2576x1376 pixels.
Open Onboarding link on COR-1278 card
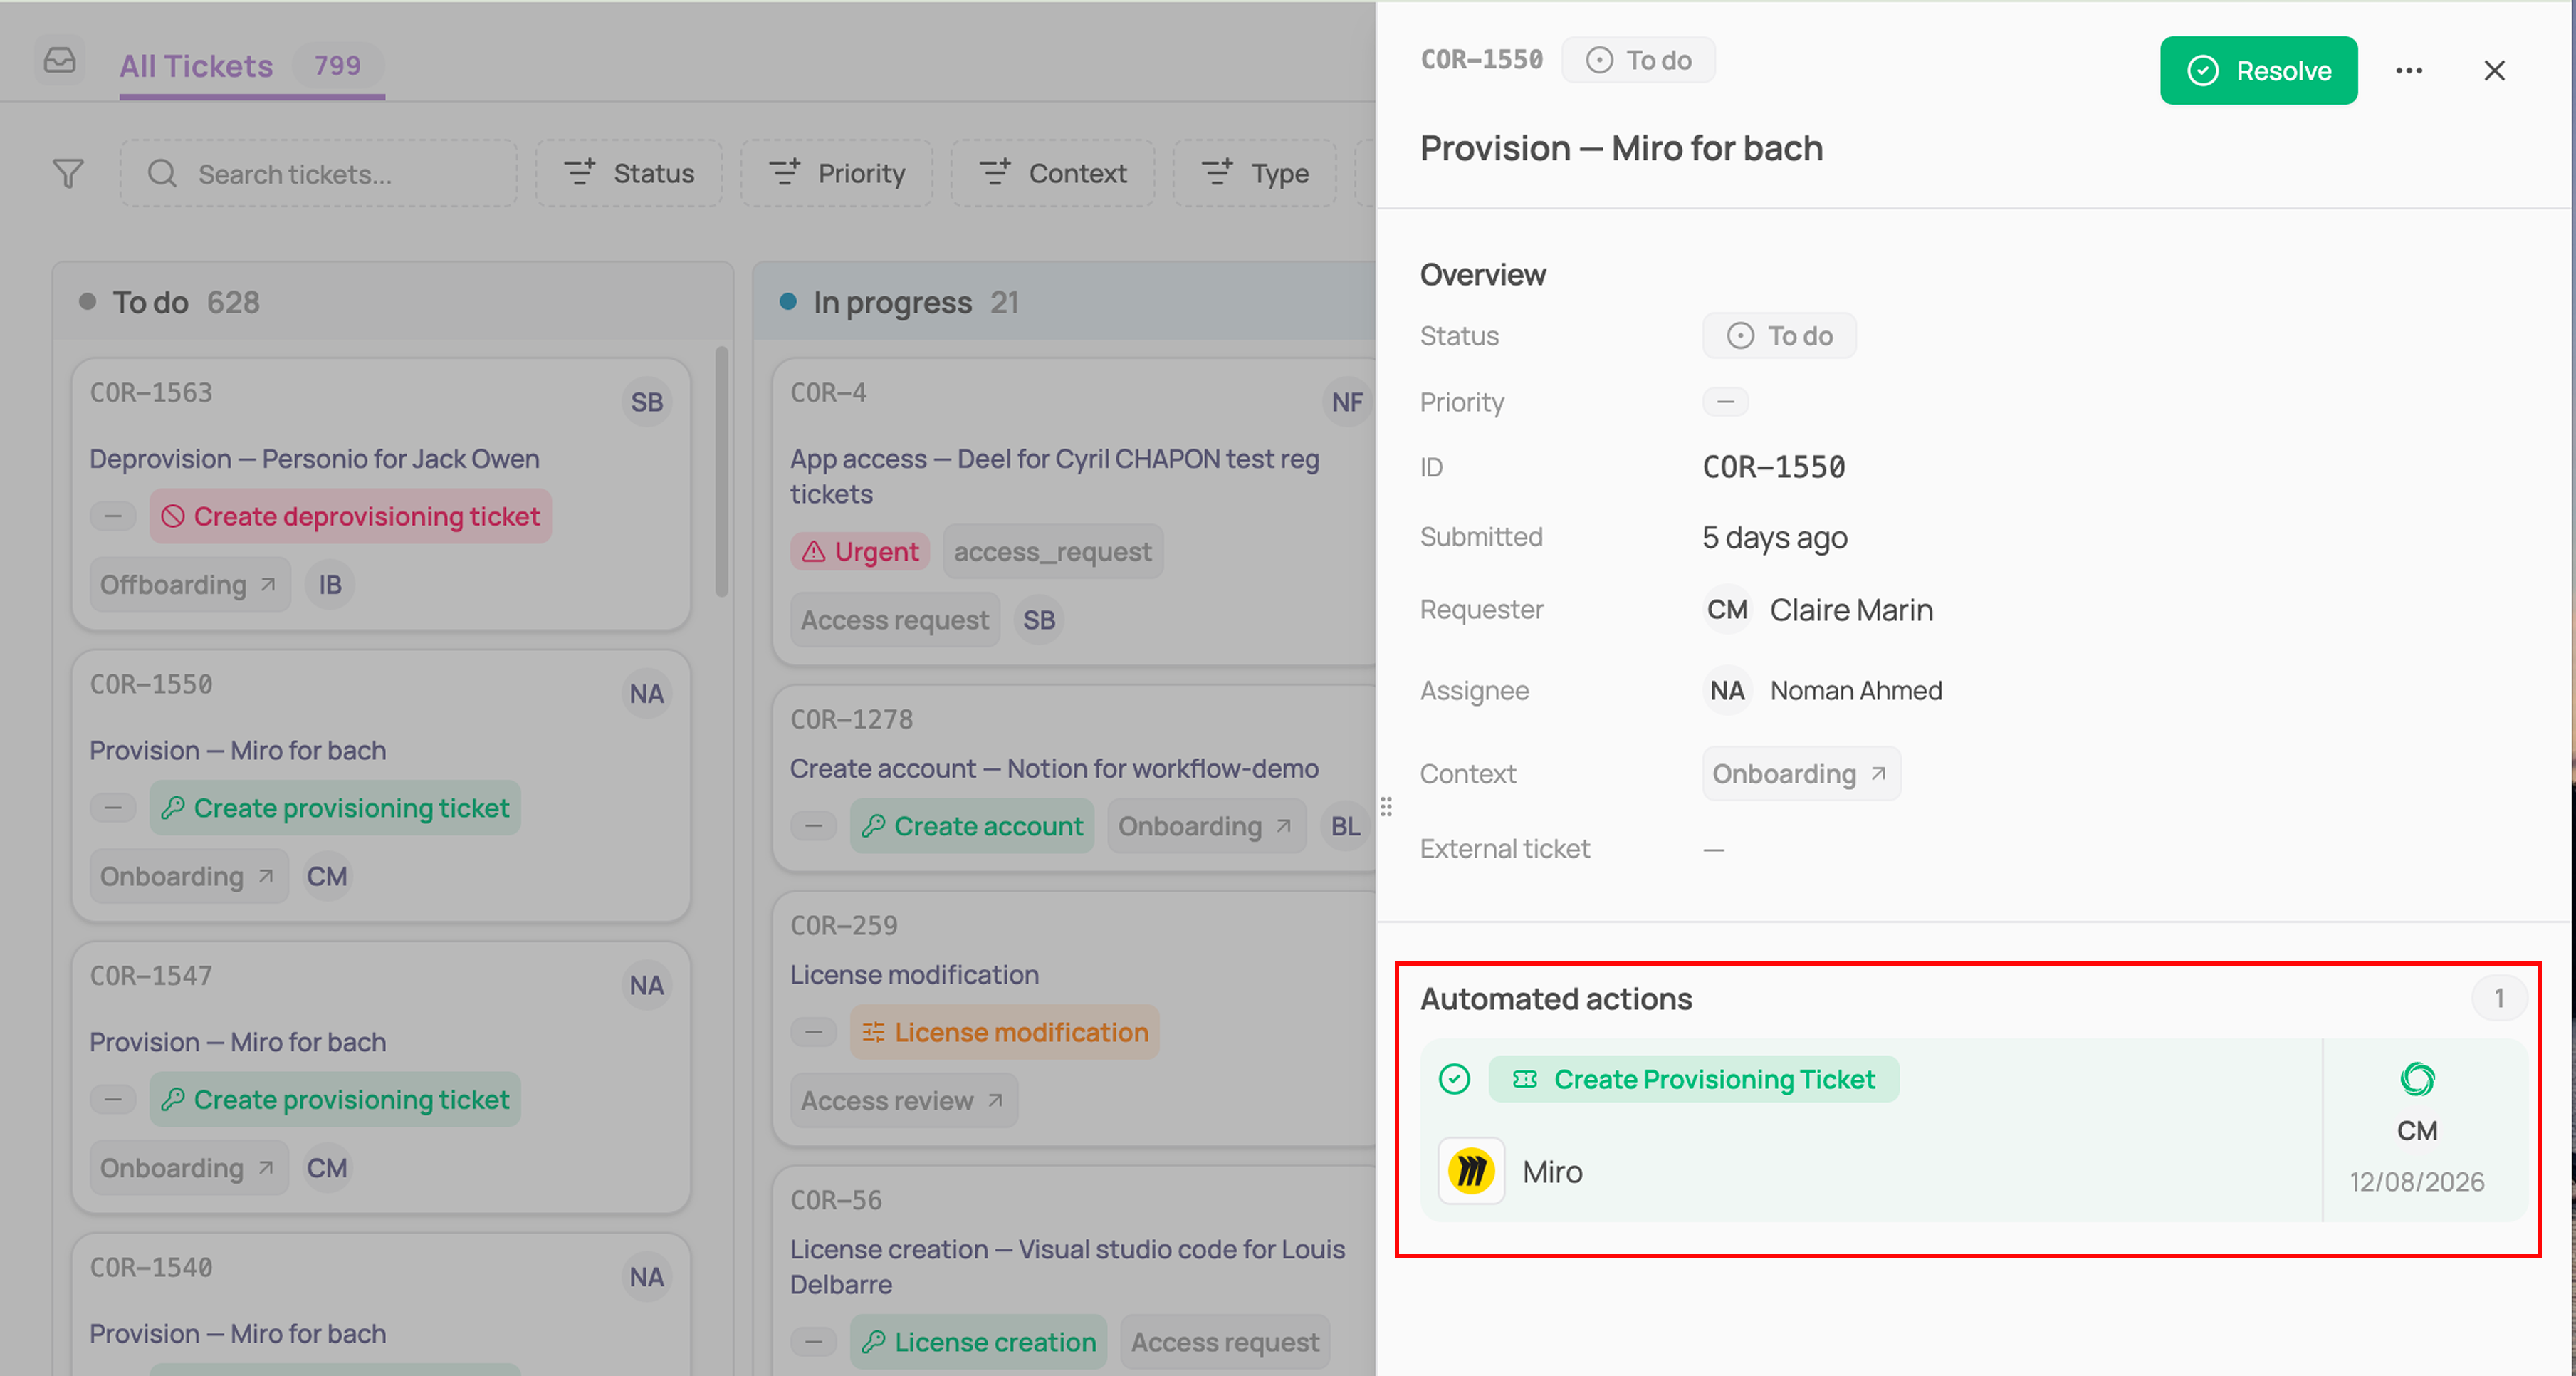pyautogui.click(x=1206, y=826)
